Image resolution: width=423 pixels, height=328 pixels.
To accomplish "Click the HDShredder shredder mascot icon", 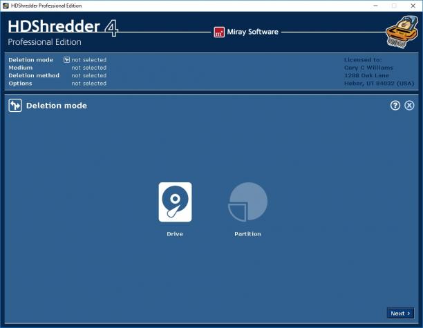I will 402,32.
